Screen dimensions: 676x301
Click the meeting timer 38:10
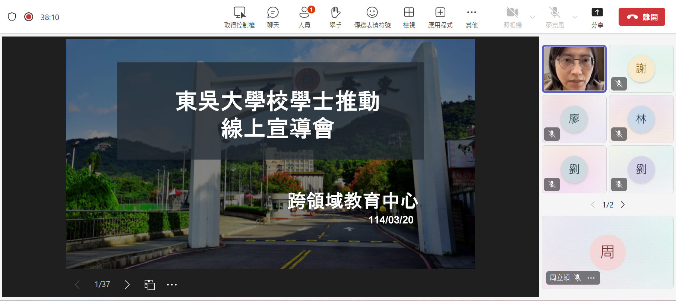click(50, 17)
